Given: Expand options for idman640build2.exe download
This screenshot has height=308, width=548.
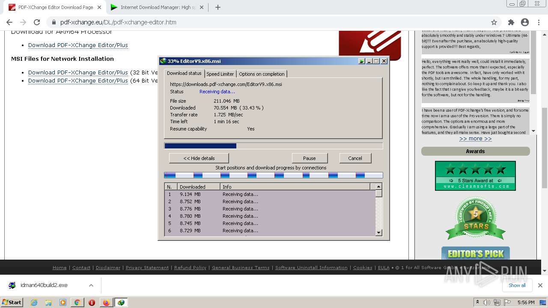Looking at the screenshot, I should (x=91, y=285).
